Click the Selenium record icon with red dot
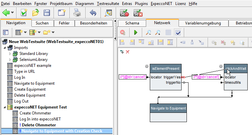Viewport: 252px width, 135px height. [x=124, y=13]
